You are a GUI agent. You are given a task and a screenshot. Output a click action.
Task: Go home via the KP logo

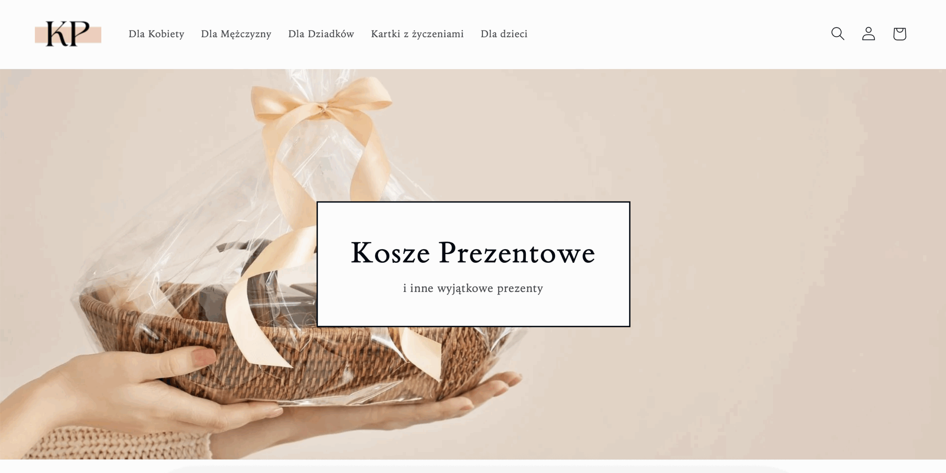[x=68, y=34]
